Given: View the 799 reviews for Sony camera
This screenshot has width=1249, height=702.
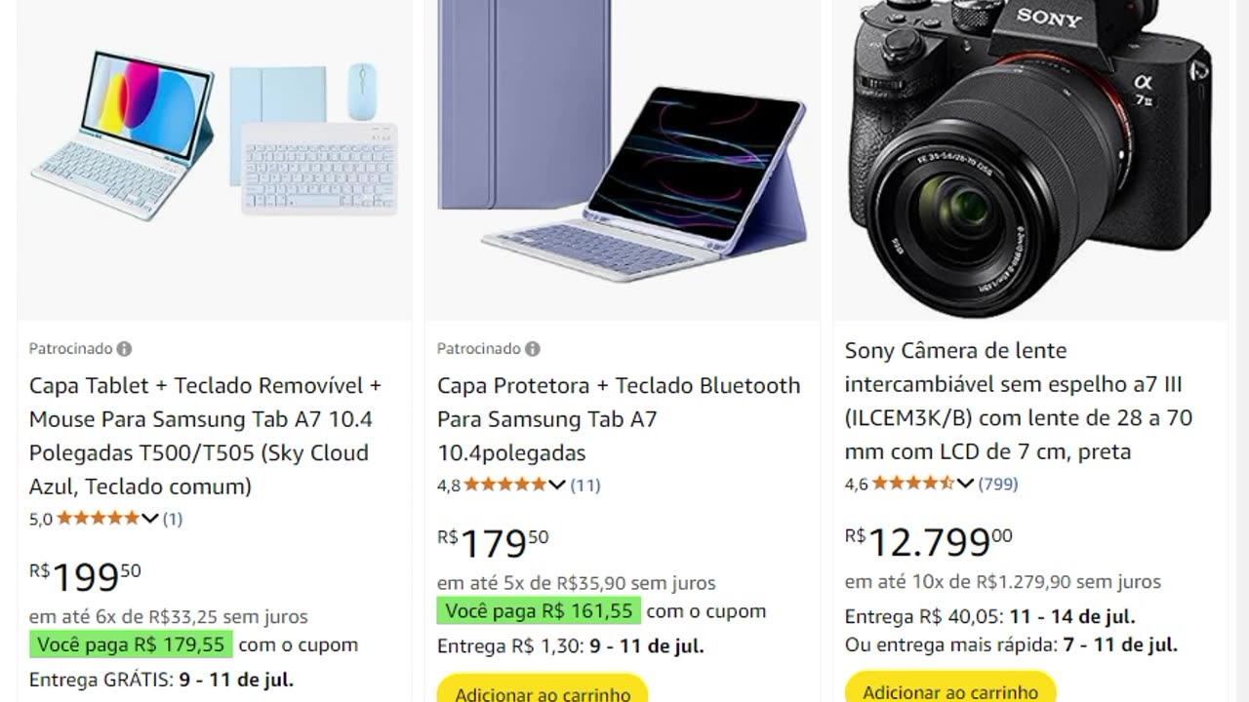Looking at the screenshot, I should tap(998, 484).
